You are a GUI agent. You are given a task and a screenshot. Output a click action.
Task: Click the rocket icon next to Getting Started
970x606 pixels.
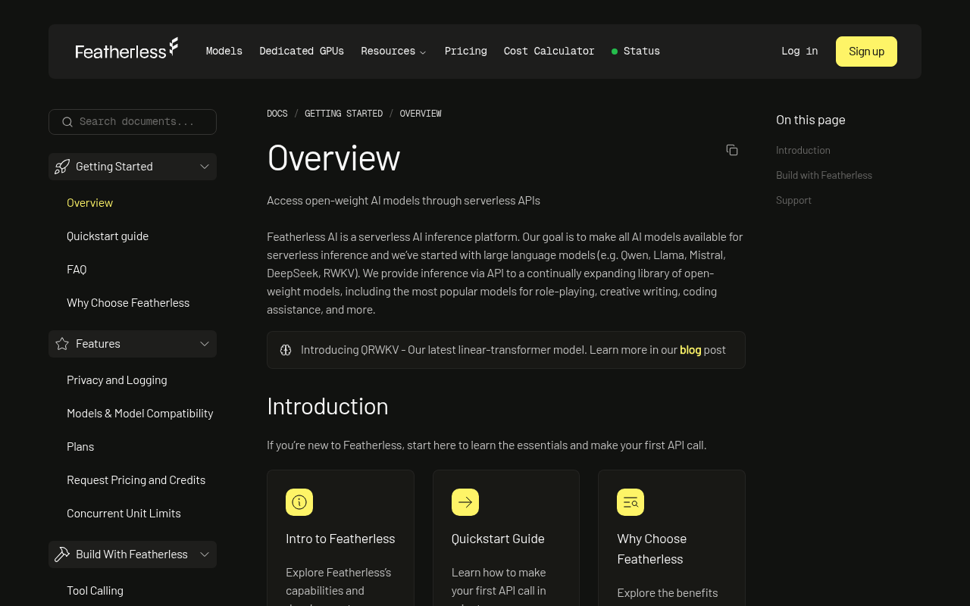tap(62, 167)
